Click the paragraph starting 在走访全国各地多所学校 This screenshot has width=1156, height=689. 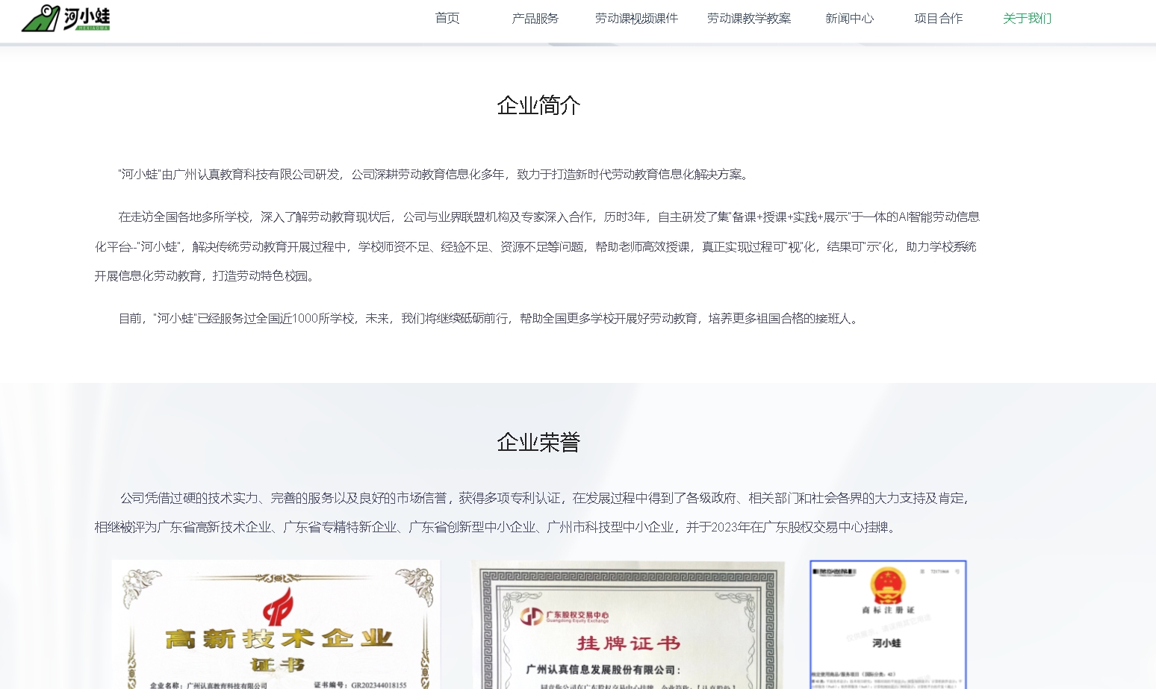(537, 246)
